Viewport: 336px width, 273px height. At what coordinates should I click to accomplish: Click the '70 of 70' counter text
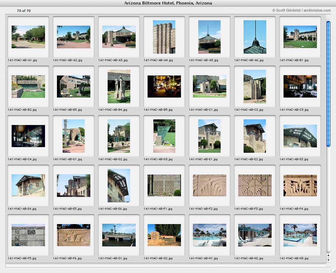[24, 11]
